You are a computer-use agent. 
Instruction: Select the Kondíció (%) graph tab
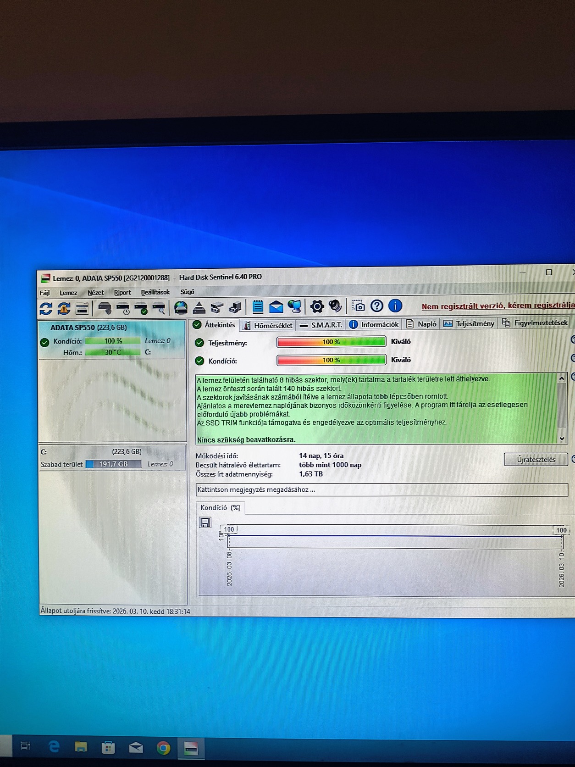coord(221,507)
